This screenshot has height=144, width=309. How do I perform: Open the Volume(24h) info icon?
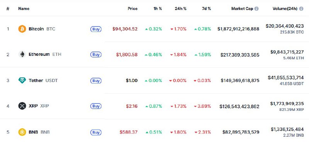(301, 8)
